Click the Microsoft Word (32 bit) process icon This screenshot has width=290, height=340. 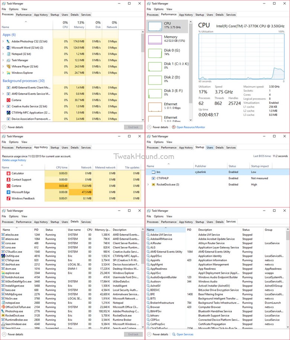point(8,48)
